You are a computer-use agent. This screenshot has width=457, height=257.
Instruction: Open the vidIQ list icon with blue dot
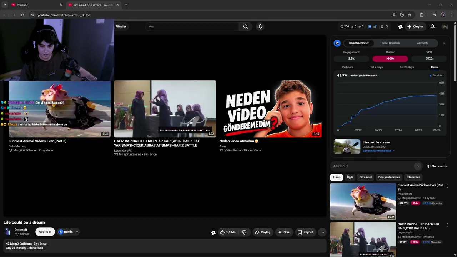pyautogui.click(x=375, y=26)
